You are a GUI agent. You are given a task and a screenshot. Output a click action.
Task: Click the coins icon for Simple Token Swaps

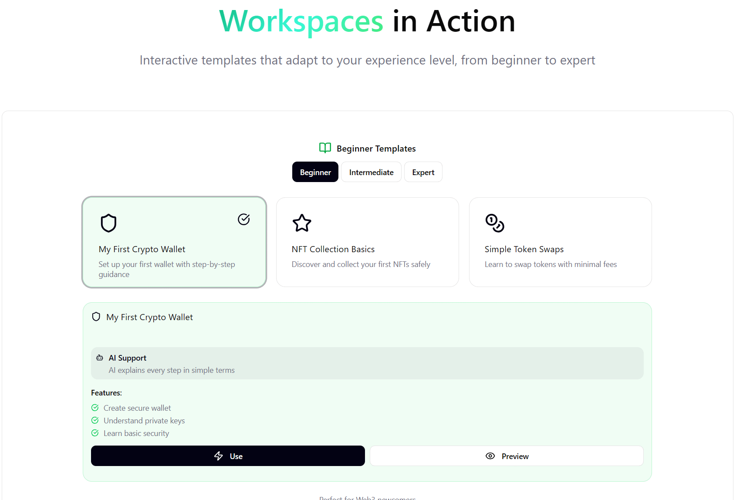pyautogui.click(x=495, y=223)
